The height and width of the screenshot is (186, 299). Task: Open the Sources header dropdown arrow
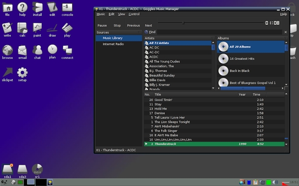pos(140,32)
